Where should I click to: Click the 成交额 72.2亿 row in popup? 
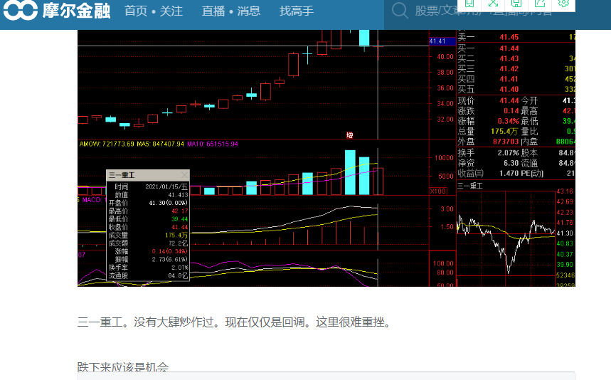point(148,243)
